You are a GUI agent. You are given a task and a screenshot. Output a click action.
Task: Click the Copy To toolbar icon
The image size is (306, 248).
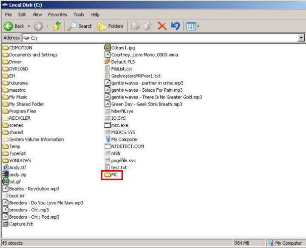pos(148,26)
